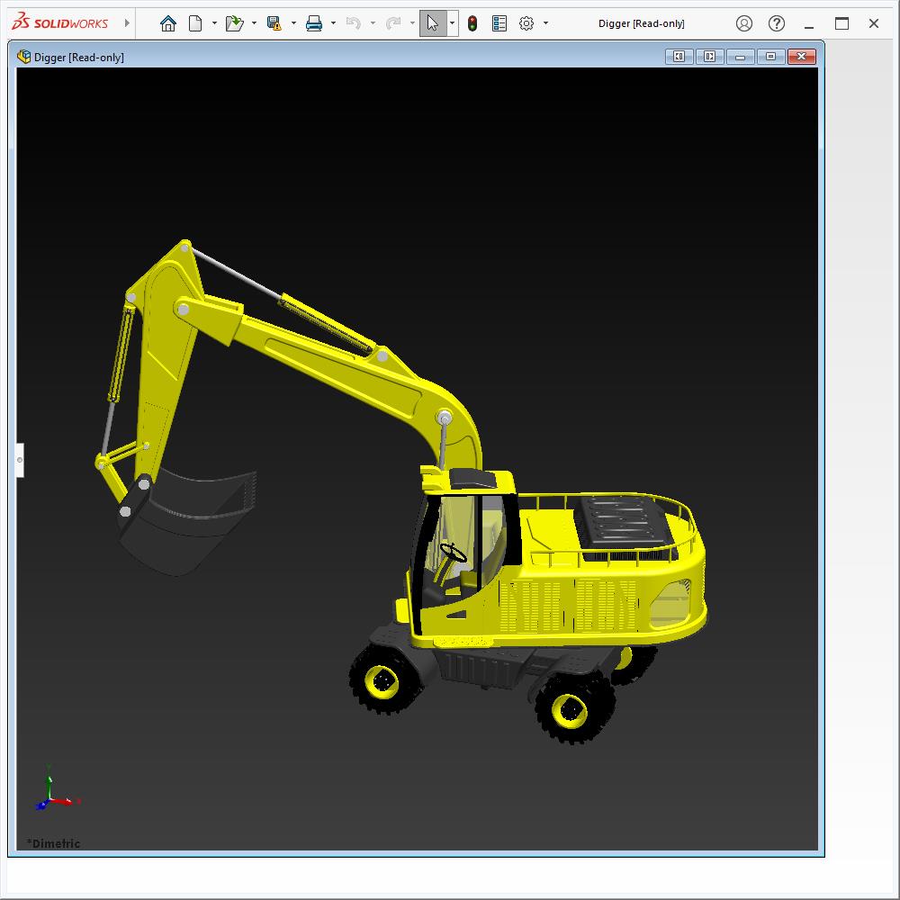Toggle the Select cursor tool

(x=433, y=23)
